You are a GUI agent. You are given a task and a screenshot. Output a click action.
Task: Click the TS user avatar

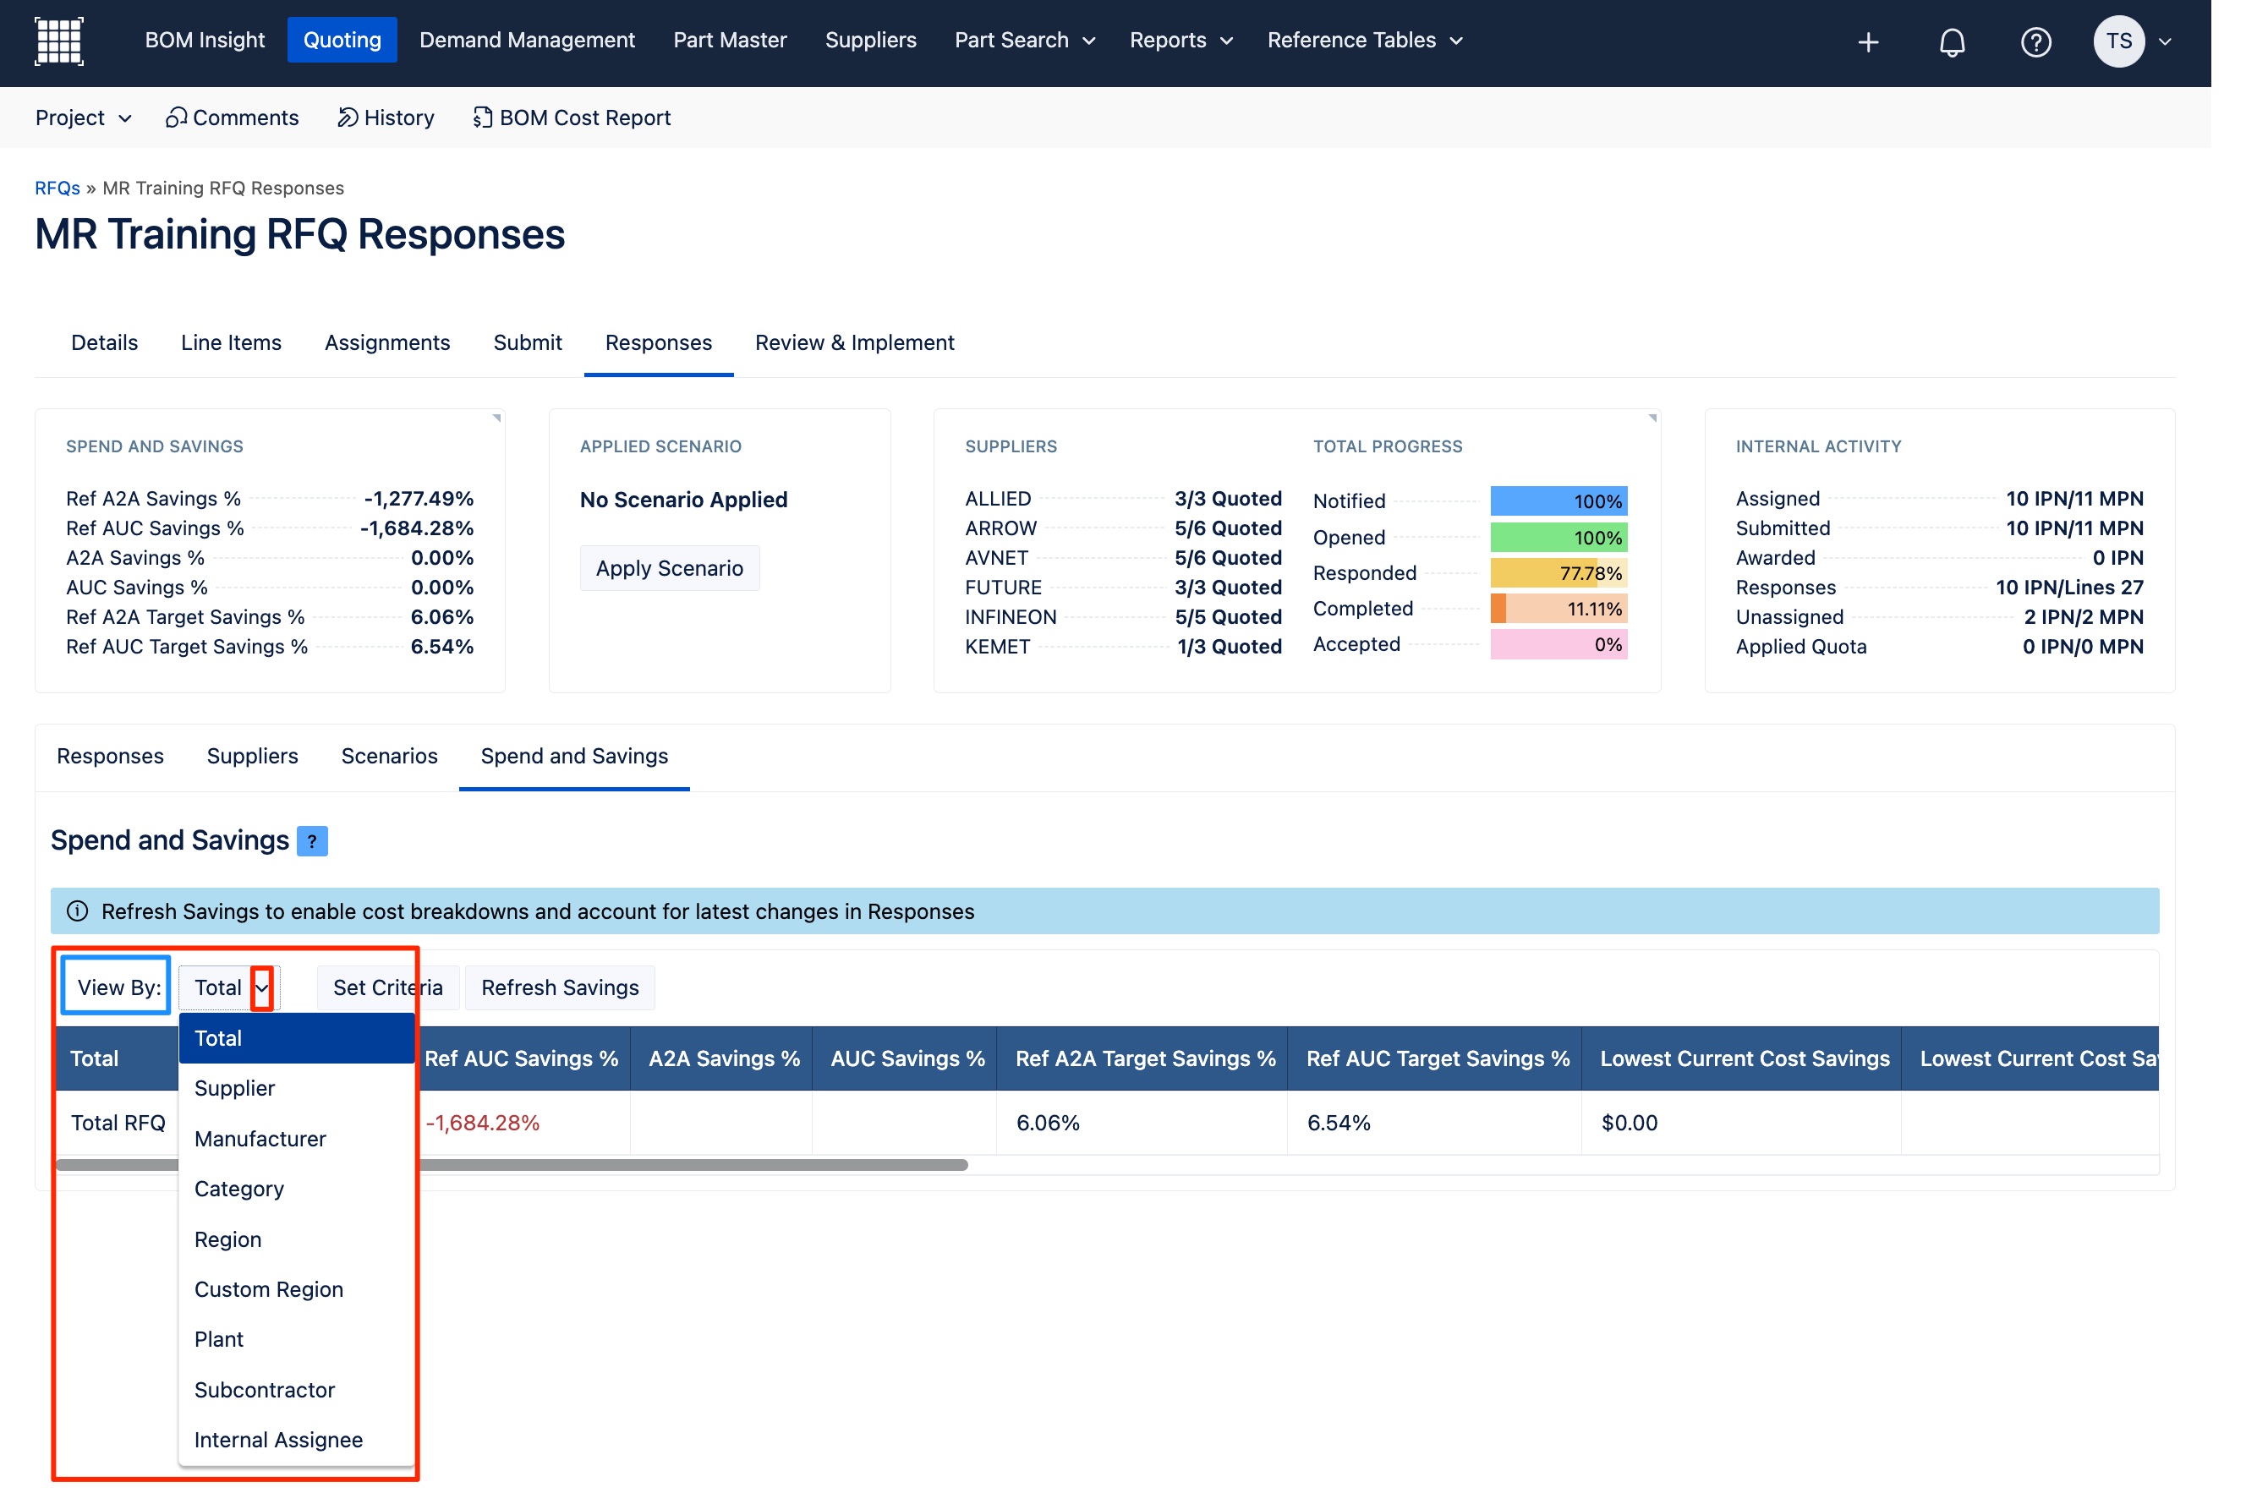coord(2118,41)
